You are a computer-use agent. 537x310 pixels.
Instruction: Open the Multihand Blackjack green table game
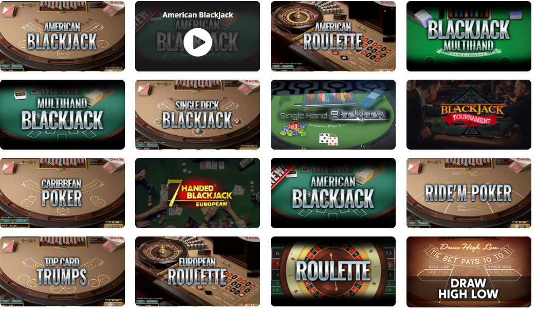click(x=62, y=115)
